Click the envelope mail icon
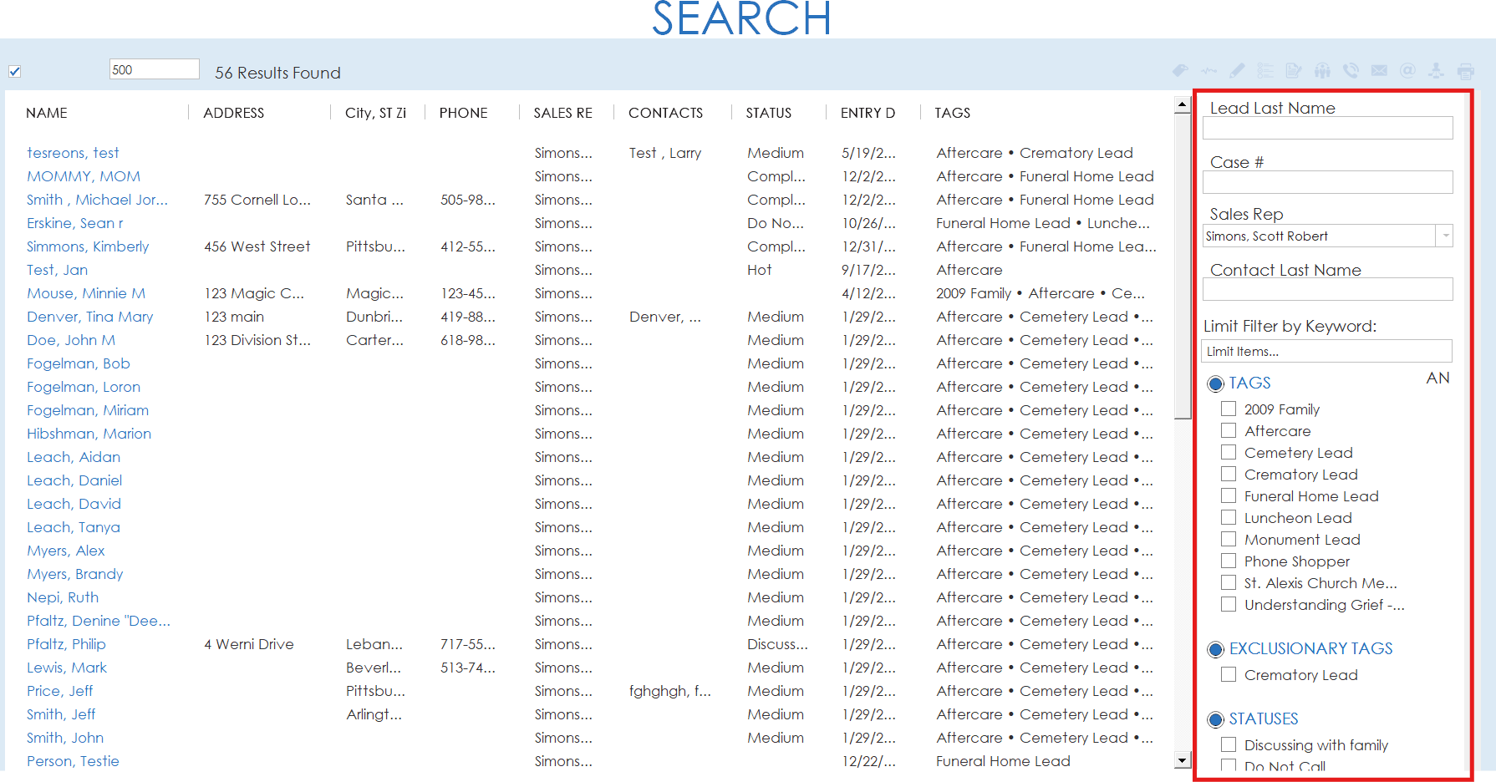Image resolution: width=1496 pixels, height=782 pixels. tap(1379, 71)
